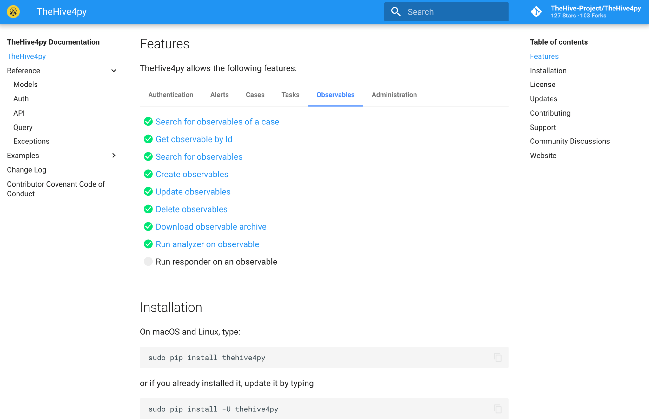Screen dimensions: 649x419
Task: Click the green check beside 'Download observable archive'
Action: coord(148,227)
